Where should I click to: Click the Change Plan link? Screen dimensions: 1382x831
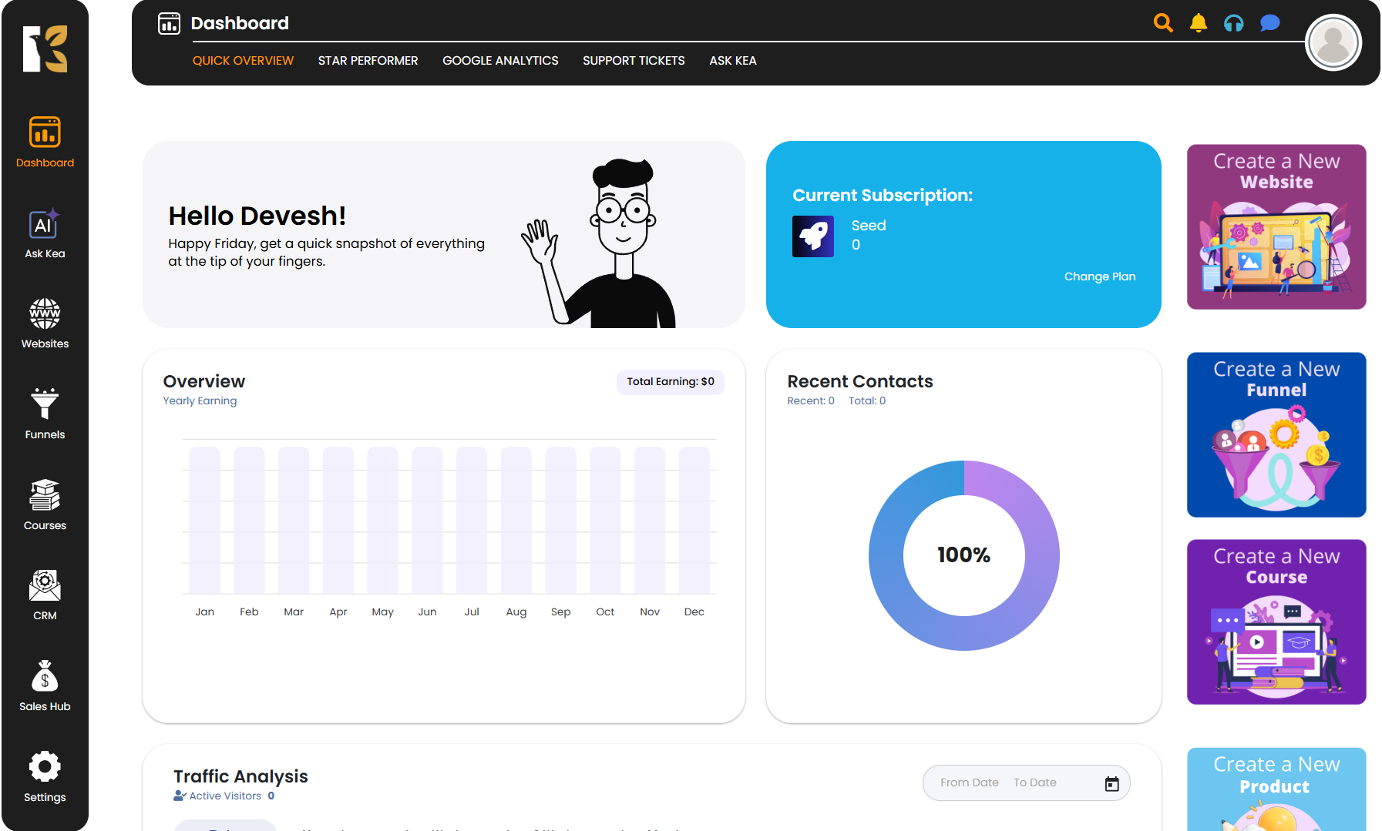tap(1099, 276)
